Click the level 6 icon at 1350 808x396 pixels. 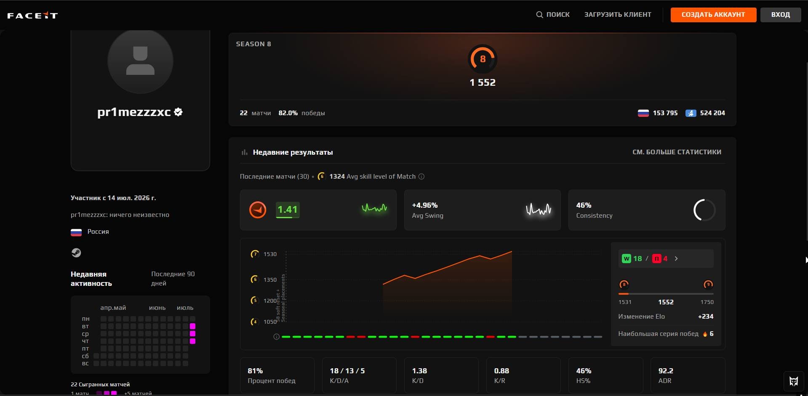[x=254, y=279]
